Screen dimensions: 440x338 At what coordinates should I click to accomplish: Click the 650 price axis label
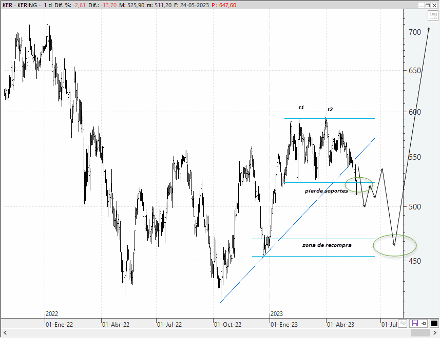415,71
